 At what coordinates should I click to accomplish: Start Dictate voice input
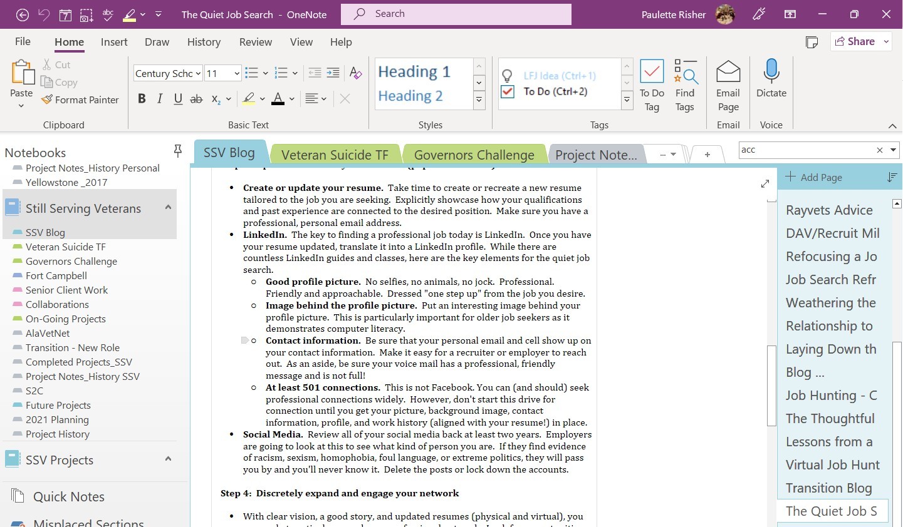click(x=771, y=79)
